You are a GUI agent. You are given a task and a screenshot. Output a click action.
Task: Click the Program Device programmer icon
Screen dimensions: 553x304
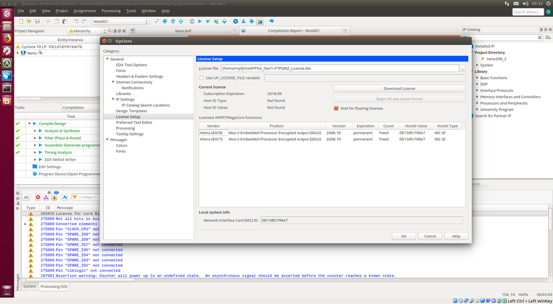34,174
